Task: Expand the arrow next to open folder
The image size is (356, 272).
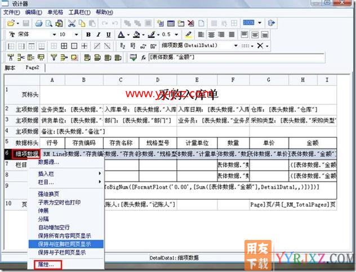Action: [17, 24]
